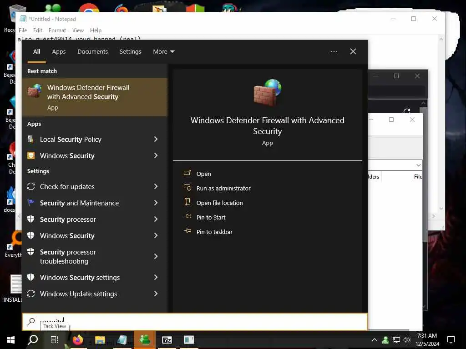Open Notepad View menu
The image size is (466, 349).
point(78,30)
